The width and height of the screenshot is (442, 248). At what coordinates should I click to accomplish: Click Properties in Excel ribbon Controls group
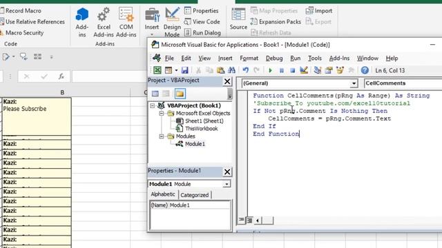pos(202,11)
